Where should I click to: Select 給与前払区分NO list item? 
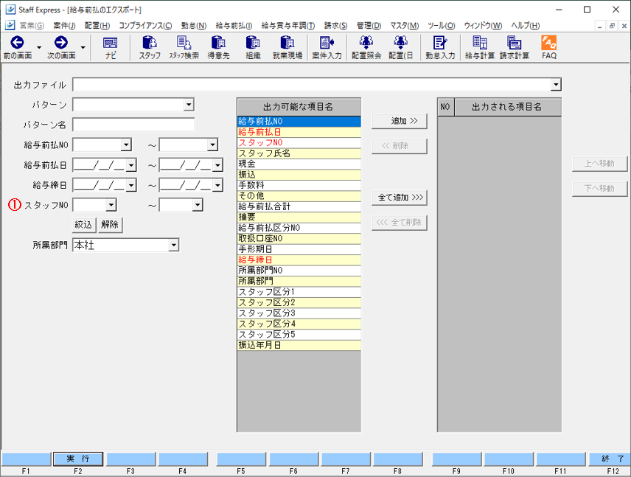299,228
